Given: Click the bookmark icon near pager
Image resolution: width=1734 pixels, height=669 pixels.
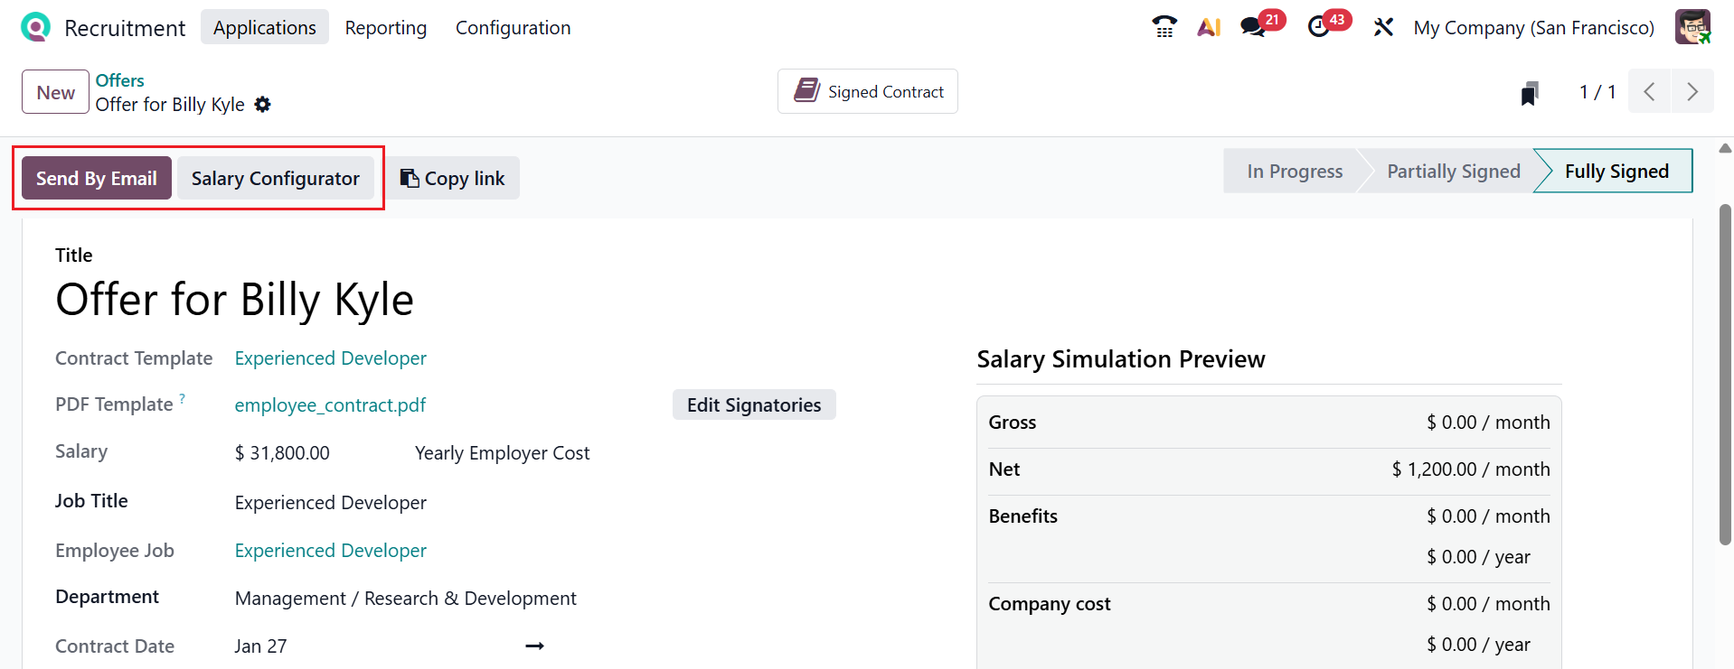Looking at the screenshot, I should pos(1530,93).
